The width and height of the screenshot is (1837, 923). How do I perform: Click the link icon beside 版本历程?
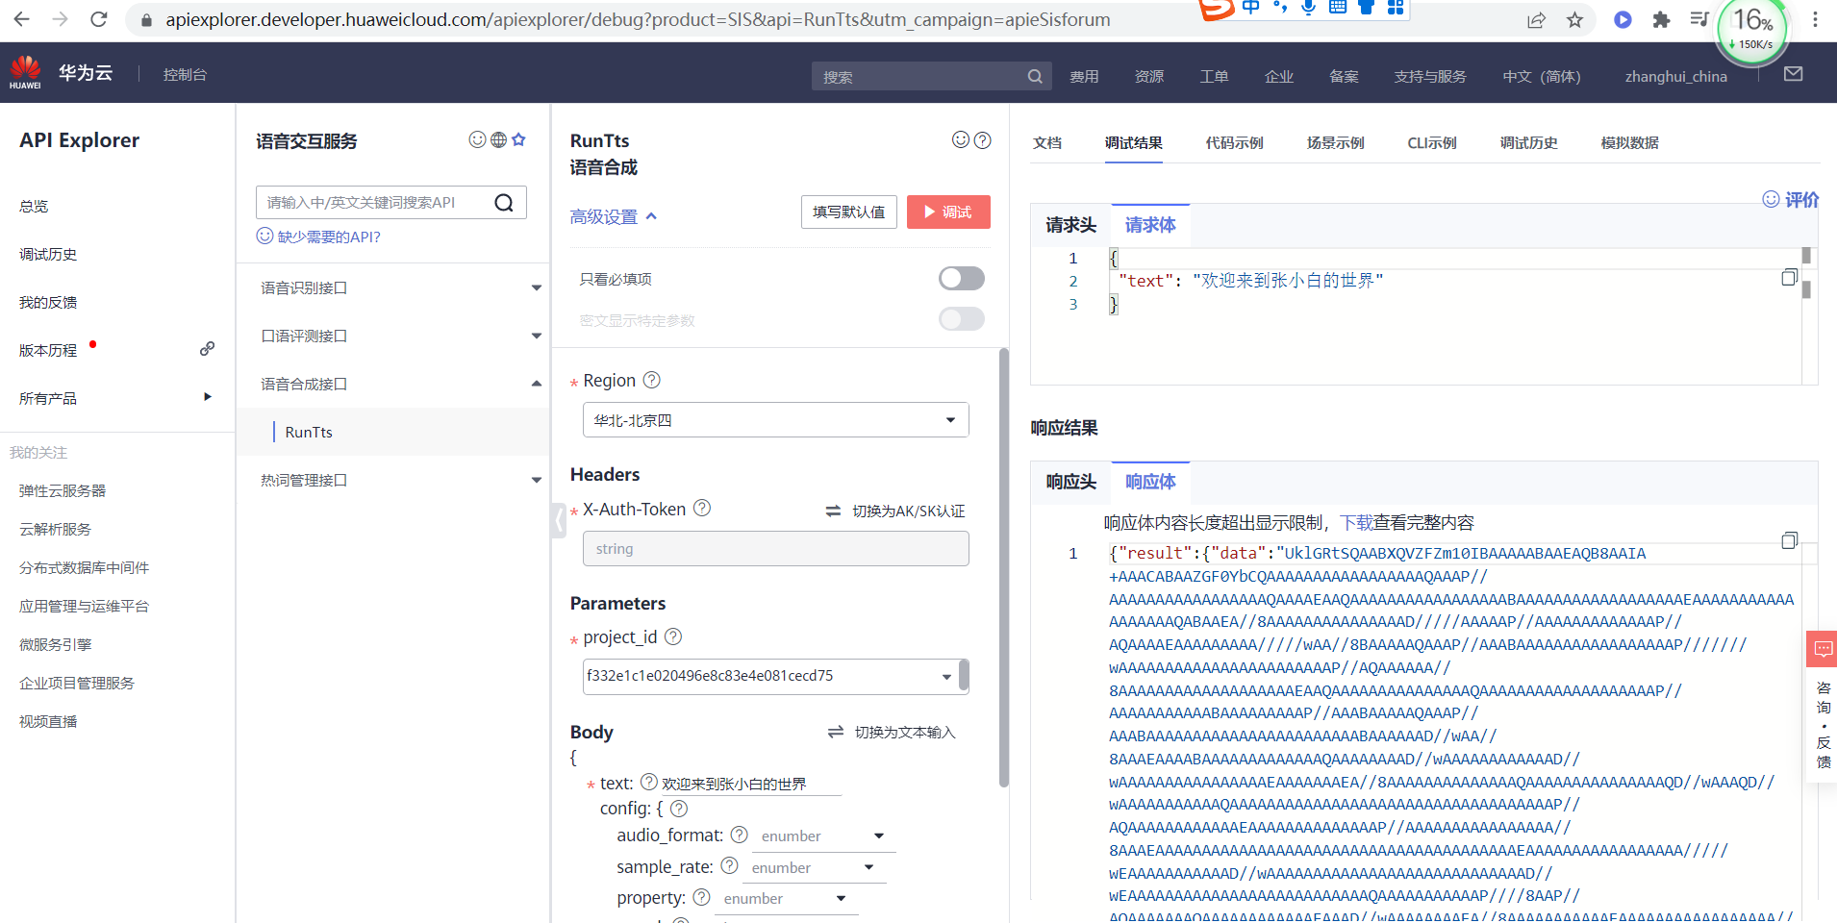click(207, 349)
